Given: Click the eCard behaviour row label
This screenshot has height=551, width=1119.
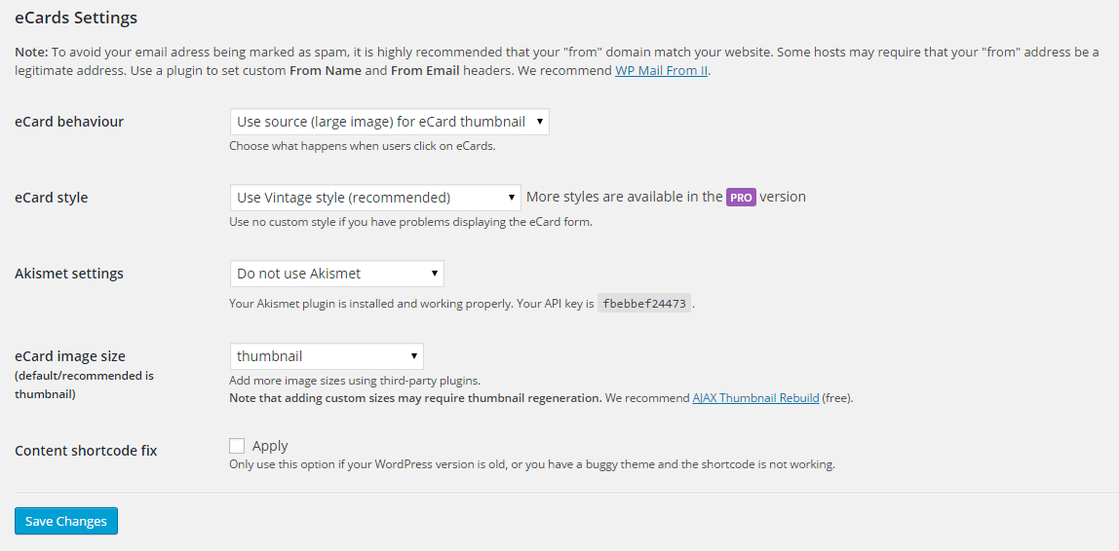Looking at the screenshot, I should click(69, 122).
